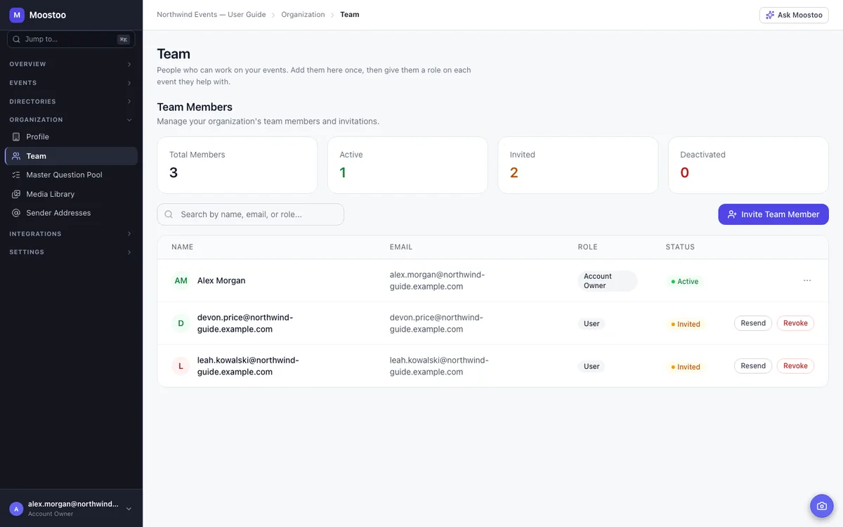The width and height of the screenshot is (843, 527).
Task: Resend invitation to leah.kowalski
Action: 753,366
